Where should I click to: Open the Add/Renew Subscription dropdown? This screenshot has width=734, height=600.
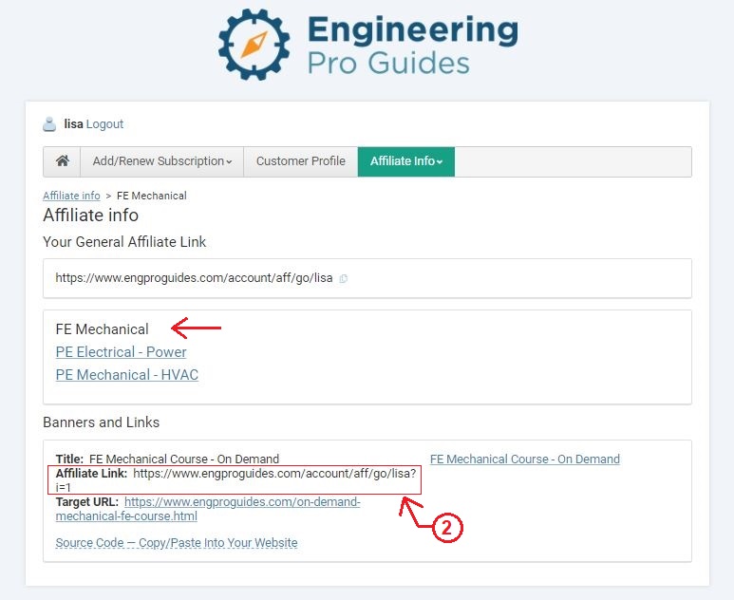point(162,161)
